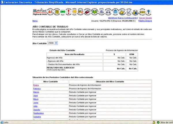Viewport: 173px width, 124px height.
Task: Click the padlock security icon in status bar
Action: point(154,122)
